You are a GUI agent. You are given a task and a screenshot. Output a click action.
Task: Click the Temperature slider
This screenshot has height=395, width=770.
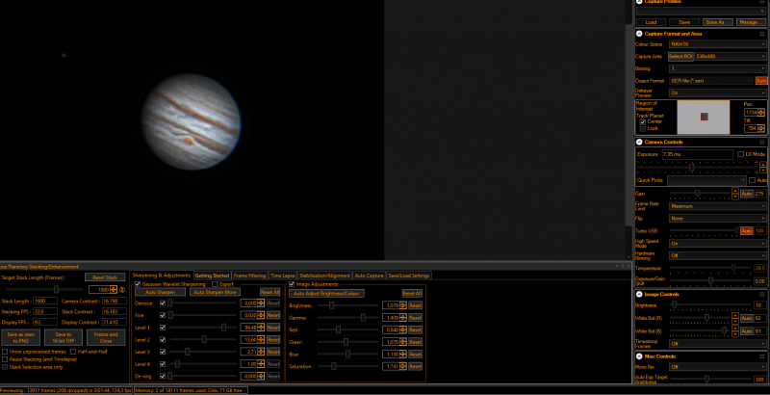click(710, 268)
